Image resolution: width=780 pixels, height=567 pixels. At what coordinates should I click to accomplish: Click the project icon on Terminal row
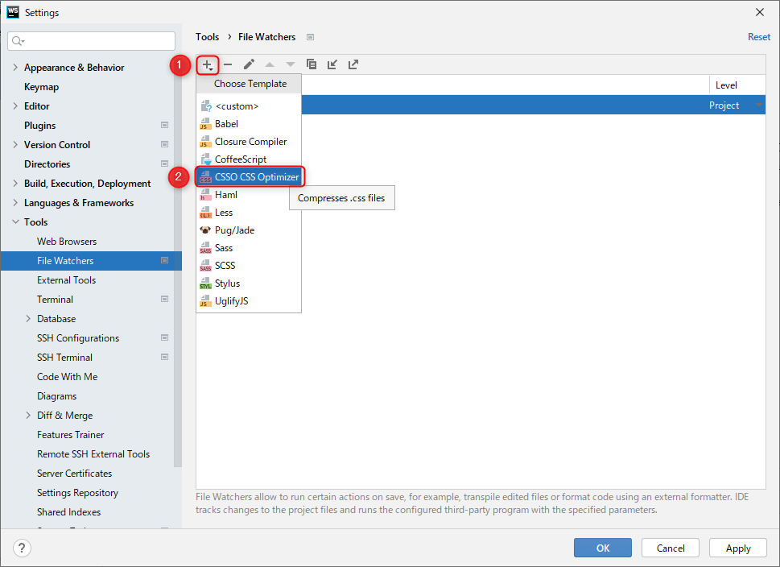coord(165,299)
